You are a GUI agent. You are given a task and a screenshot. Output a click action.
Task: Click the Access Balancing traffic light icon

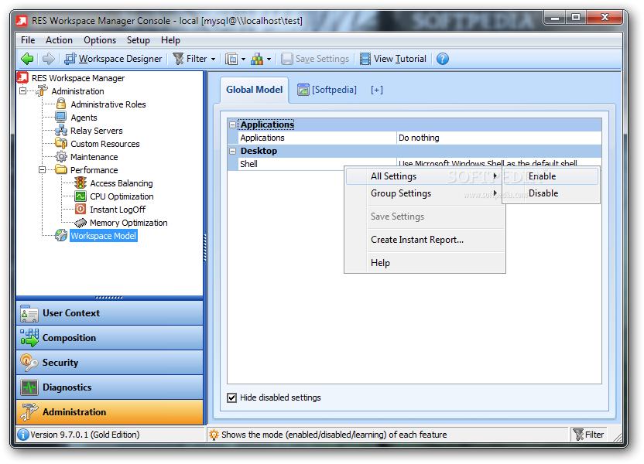(80, 183)
